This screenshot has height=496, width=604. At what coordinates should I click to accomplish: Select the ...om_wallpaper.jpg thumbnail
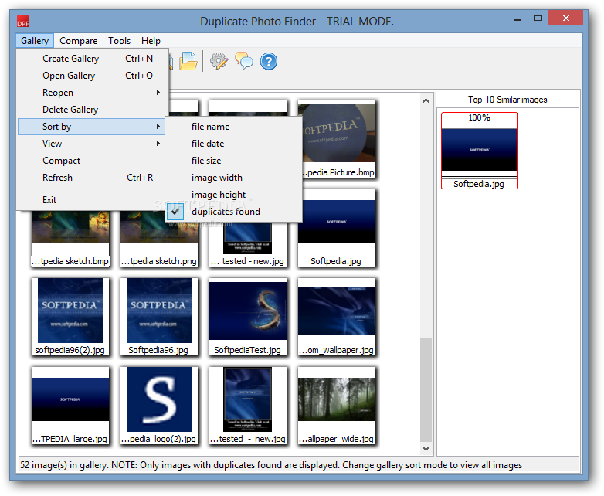[337, 317]
